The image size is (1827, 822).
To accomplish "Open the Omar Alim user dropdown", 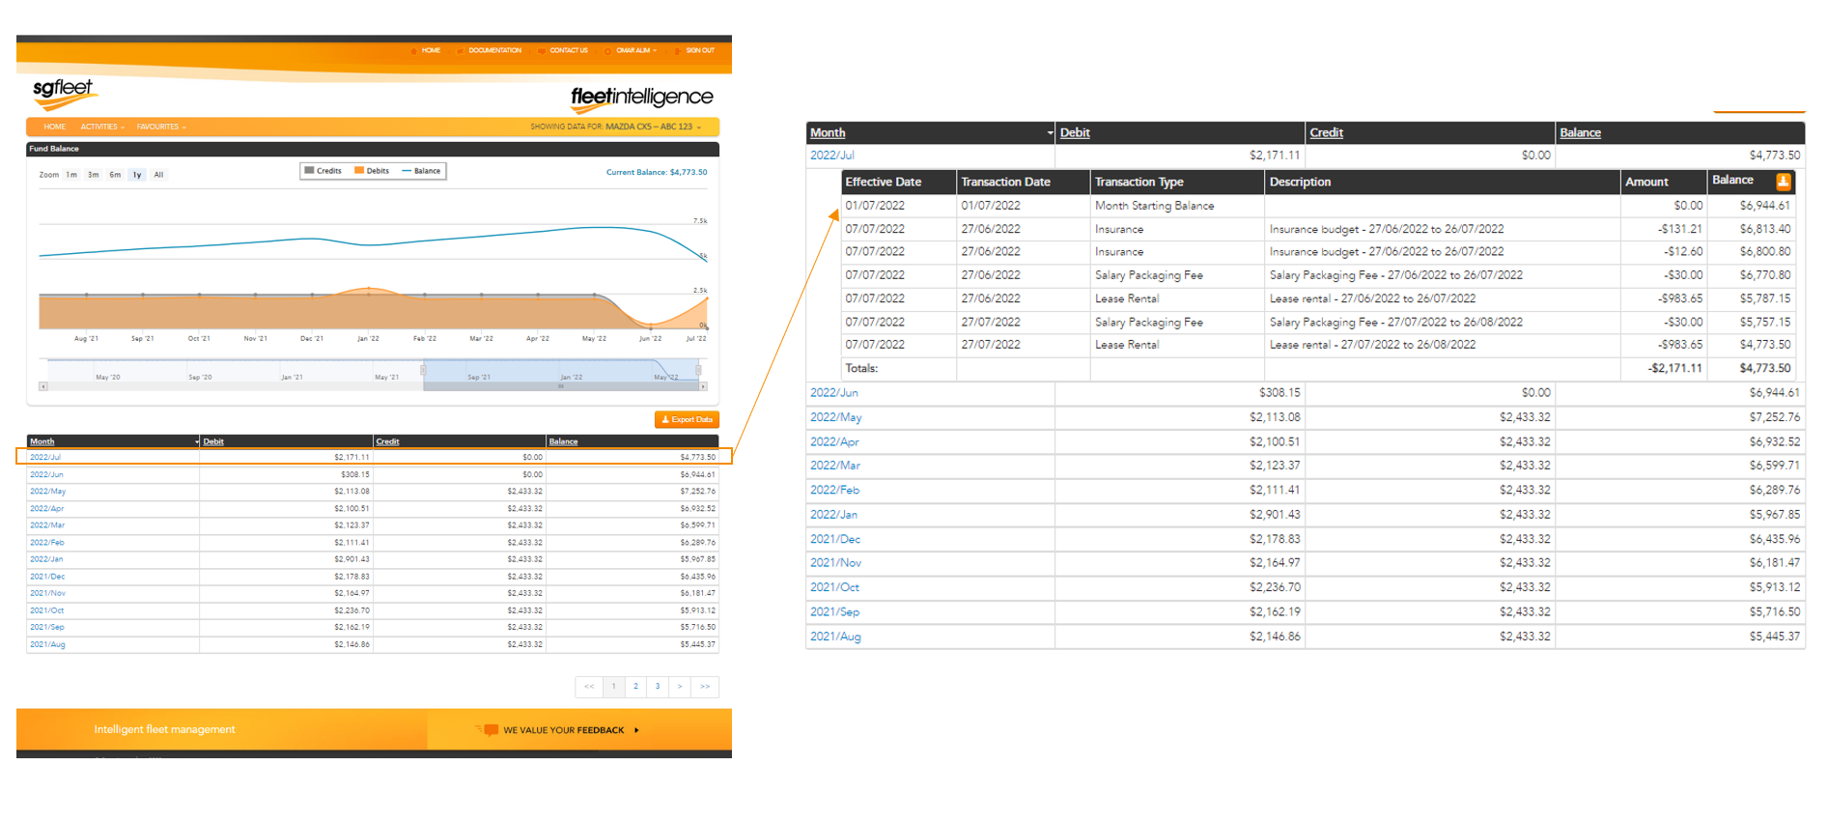I will 636,50.
